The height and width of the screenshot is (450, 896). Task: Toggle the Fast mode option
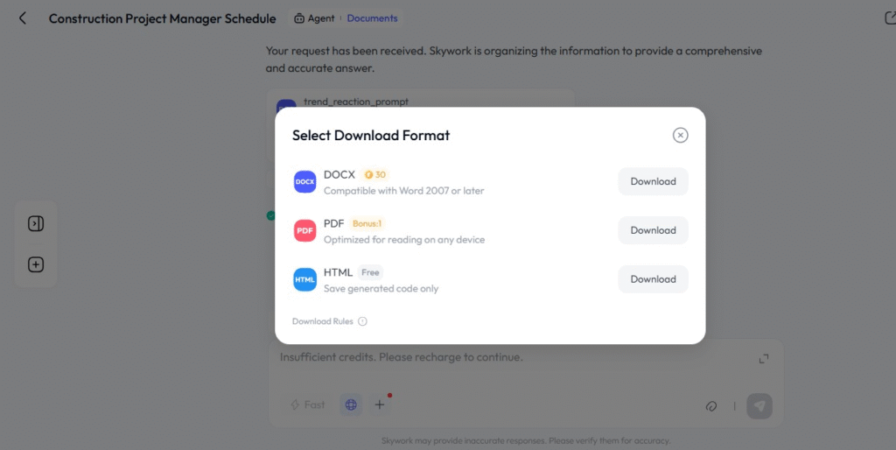coord(307,404)
